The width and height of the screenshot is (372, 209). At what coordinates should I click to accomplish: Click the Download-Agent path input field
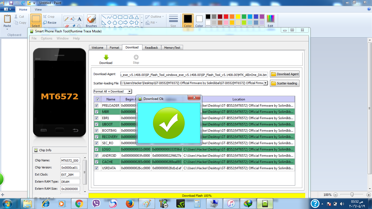click(194, 74)
